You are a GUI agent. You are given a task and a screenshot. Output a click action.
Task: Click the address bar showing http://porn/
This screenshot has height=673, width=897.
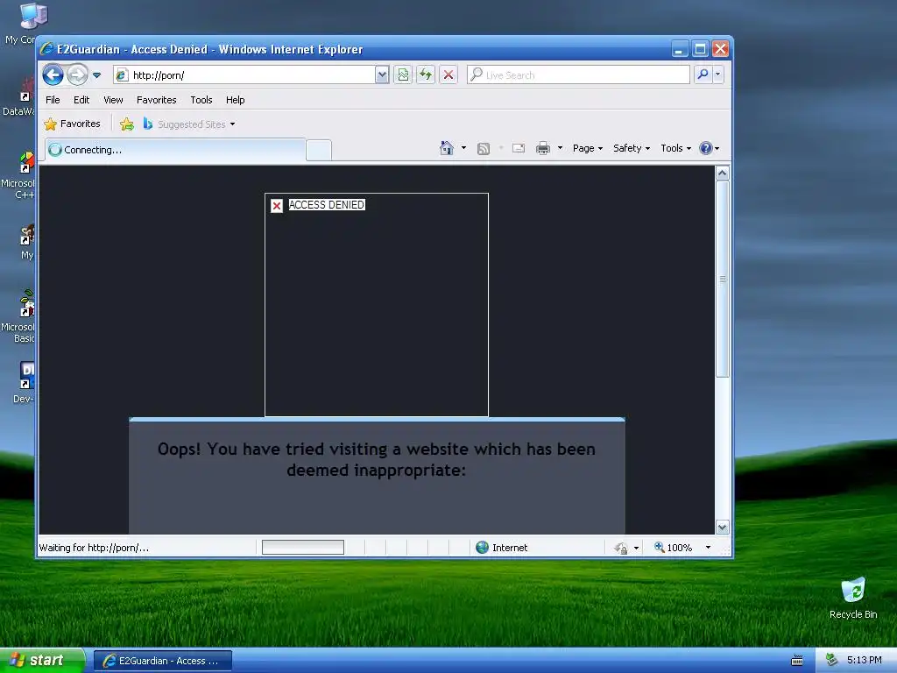[x=244, y=75]
